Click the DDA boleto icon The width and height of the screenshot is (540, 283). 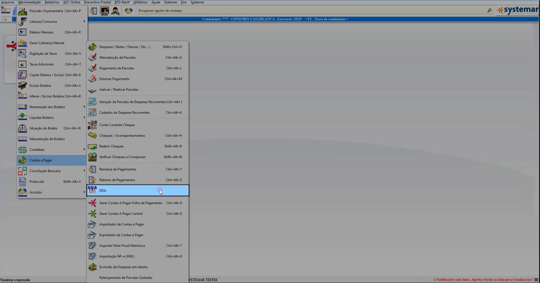[x=92, y=190]
